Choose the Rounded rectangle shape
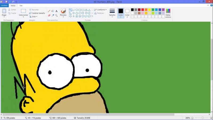 click(83, 10)
